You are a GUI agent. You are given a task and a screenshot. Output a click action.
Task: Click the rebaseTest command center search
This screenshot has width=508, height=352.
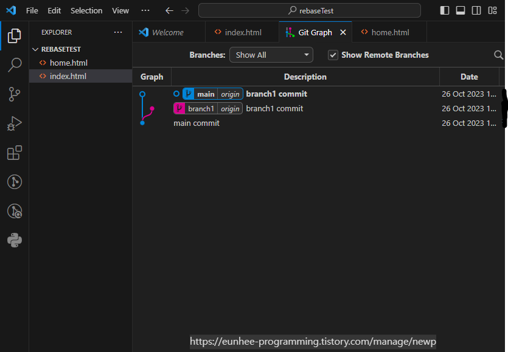(x=310, y=11)
